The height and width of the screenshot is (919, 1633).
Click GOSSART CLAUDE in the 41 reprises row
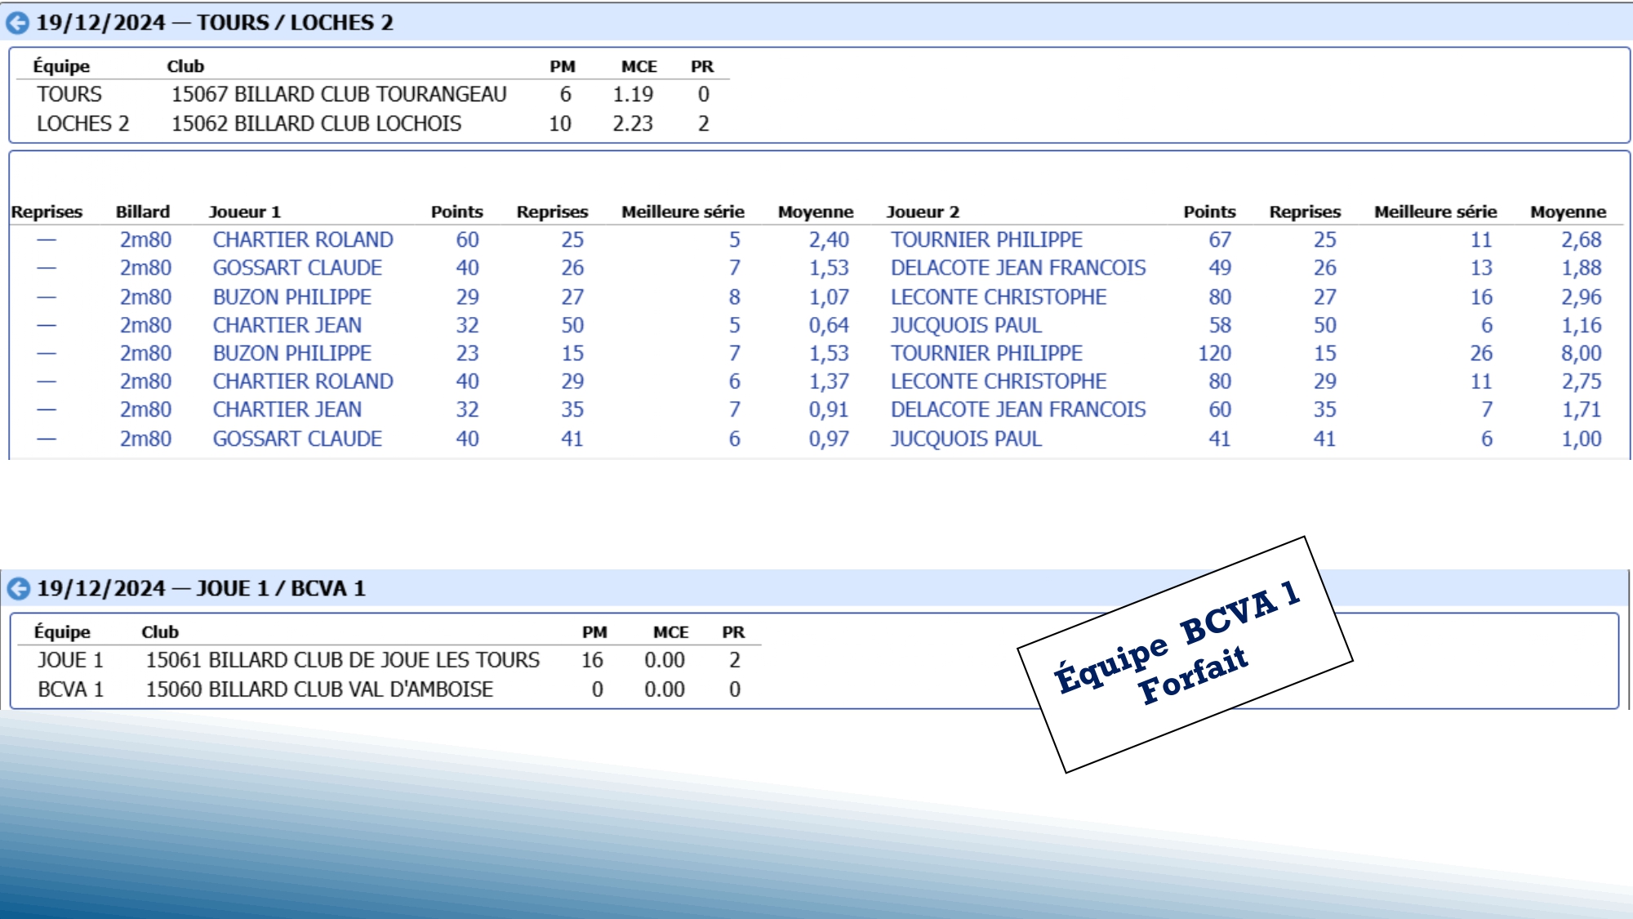coord(297,439)
